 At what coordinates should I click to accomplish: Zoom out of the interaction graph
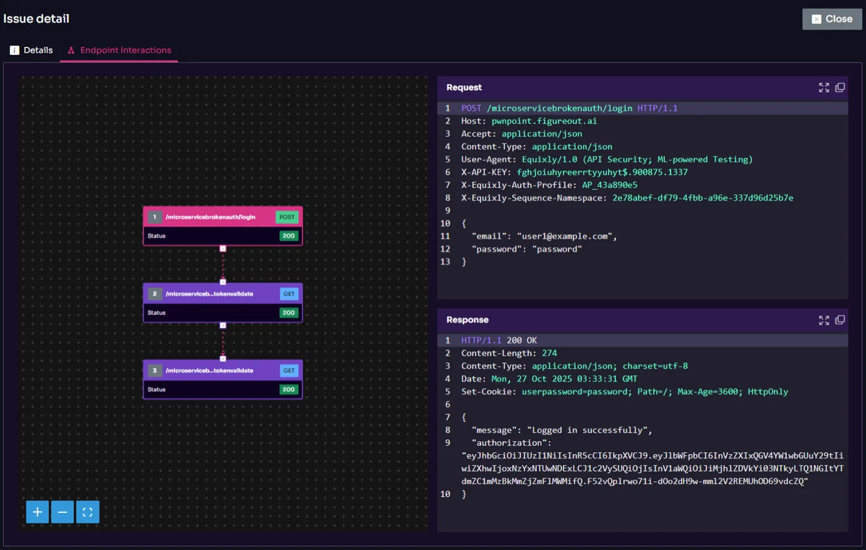coord(62,512)
